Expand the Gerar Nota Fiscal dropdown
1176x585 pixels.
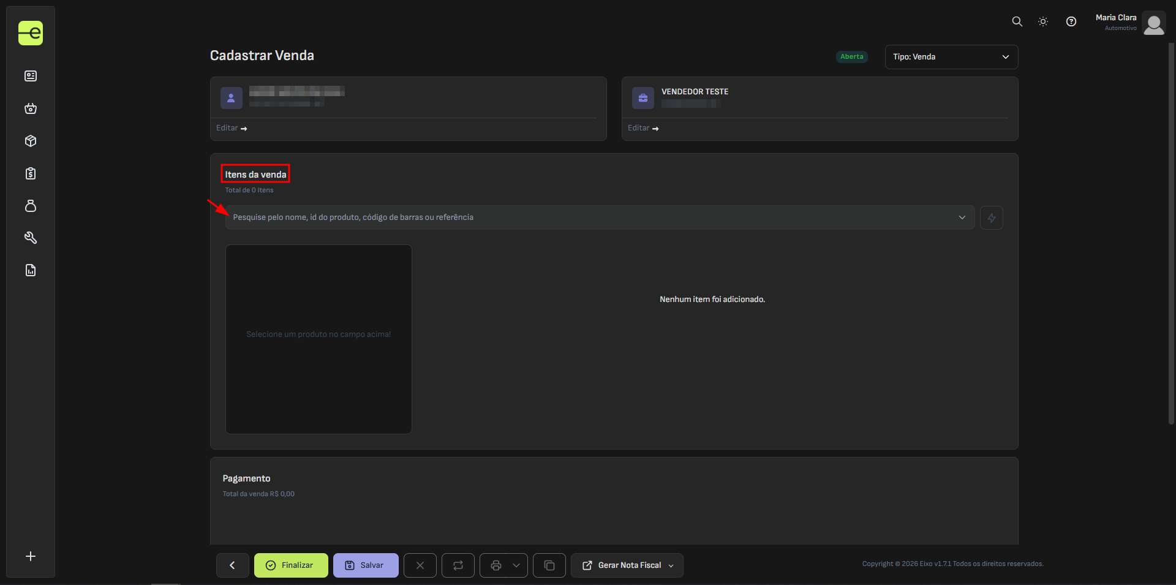click(x=671, y=565)
